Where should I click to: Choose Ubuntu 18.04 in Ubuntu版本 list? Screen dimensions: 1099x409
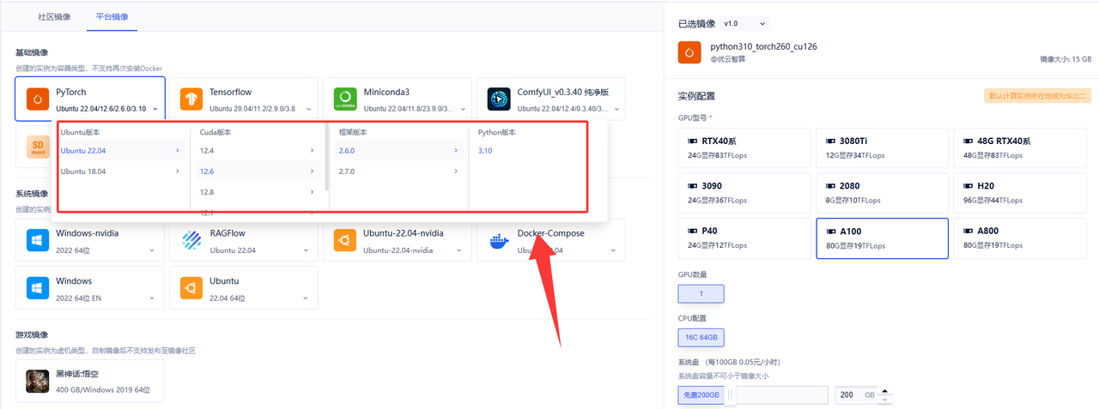tap(121, 171)
